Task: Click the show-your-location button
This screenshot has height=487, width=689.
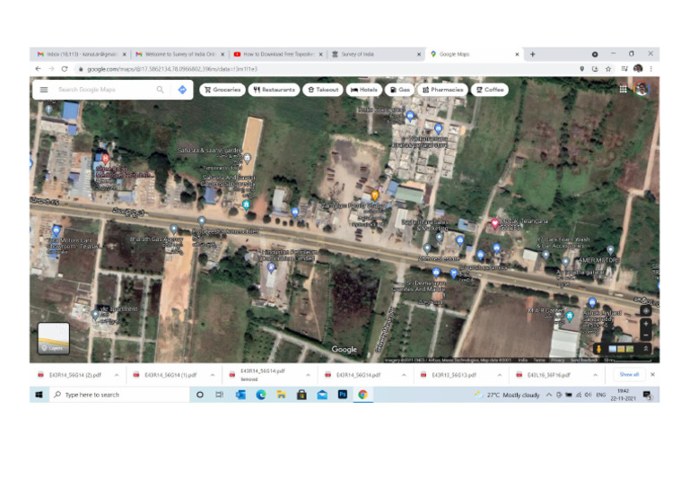Action: coord(646,309)
